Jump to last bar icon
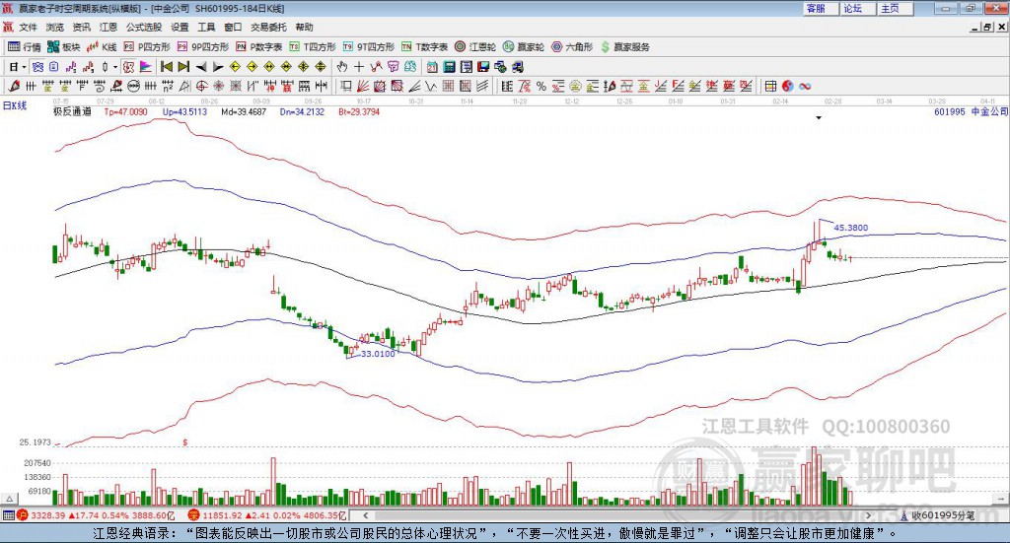 pos(183,67)
